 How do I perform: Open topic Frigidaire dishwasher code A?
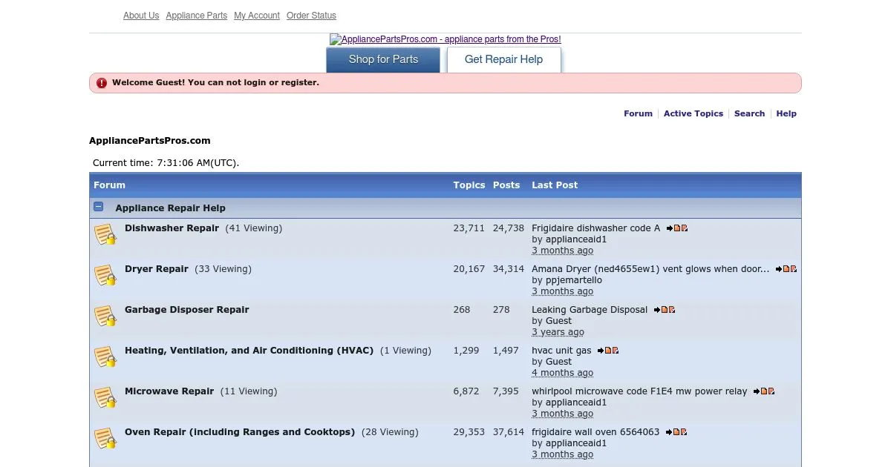596,228
